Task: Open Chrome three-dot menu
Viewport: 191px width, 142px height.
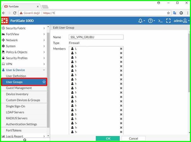Action: [188, 13]
